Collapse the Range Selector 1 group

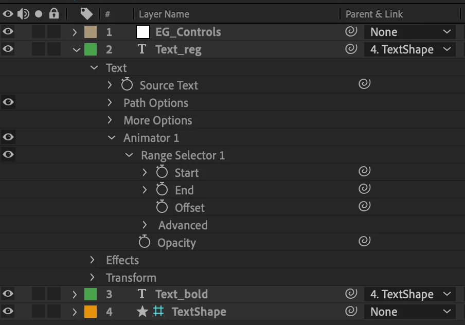click(x=129, y=155)
